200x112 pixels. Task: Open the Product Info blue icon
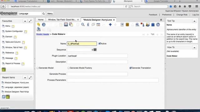[153, 25]
